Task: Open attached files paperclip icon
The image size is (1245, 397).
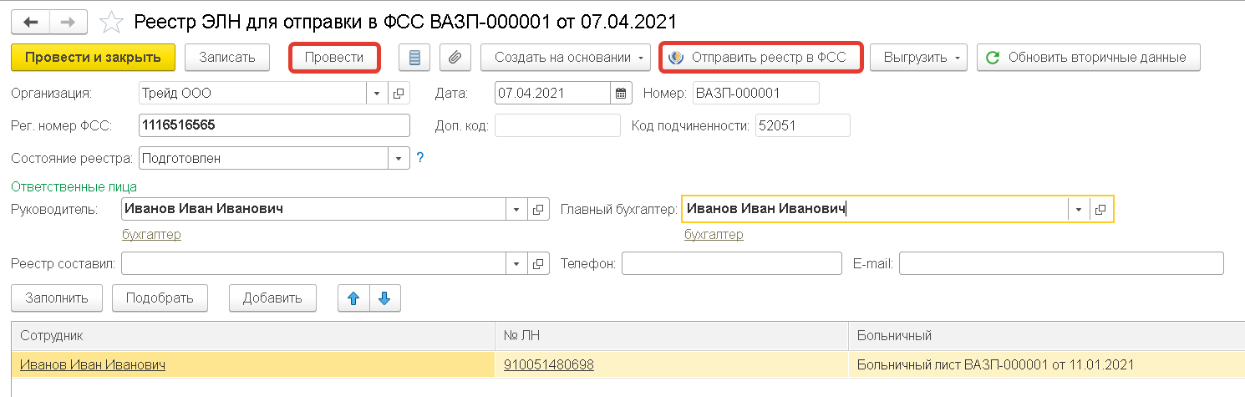Action: pyautogui.click(x=455, y=58)
